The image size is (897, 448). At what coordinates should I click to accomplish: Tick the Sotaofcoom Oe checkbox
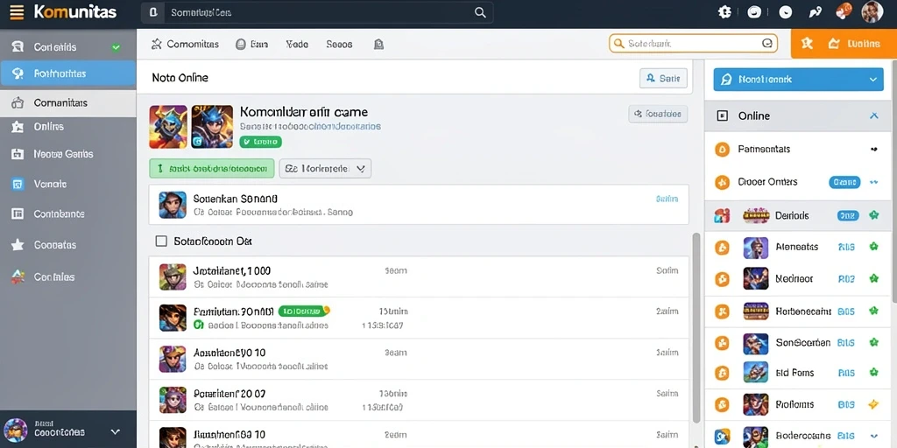pyautogui.click(x=161, y=241)
